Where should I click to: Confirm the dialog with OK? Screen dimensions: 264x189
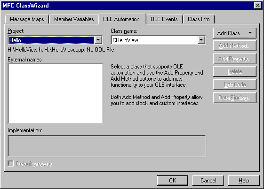click(172, 181)
